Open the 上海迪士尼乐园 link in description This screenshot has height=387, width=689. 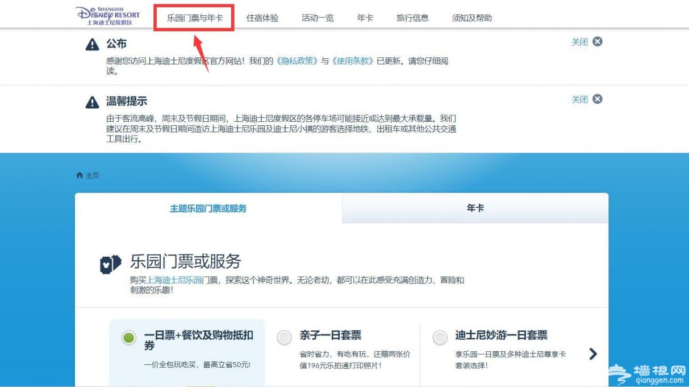[x=174, y=280]
